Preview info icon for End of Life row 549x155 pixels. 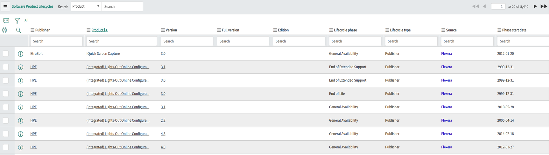20,94
